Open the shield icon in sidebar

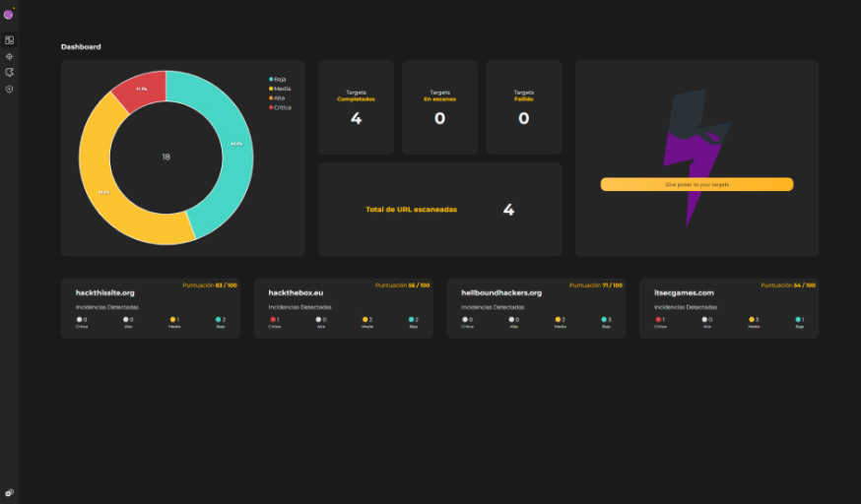tap(9, 89)
